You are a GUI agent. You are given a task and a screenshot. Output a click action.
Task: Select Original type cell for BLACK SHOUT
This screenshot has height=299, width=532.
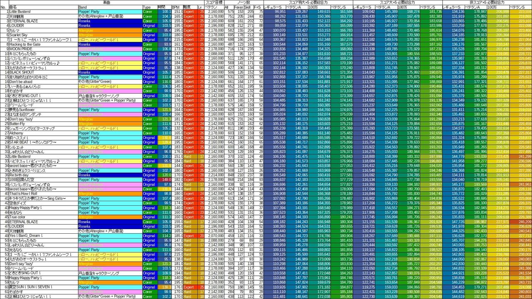tap(150, 72)
